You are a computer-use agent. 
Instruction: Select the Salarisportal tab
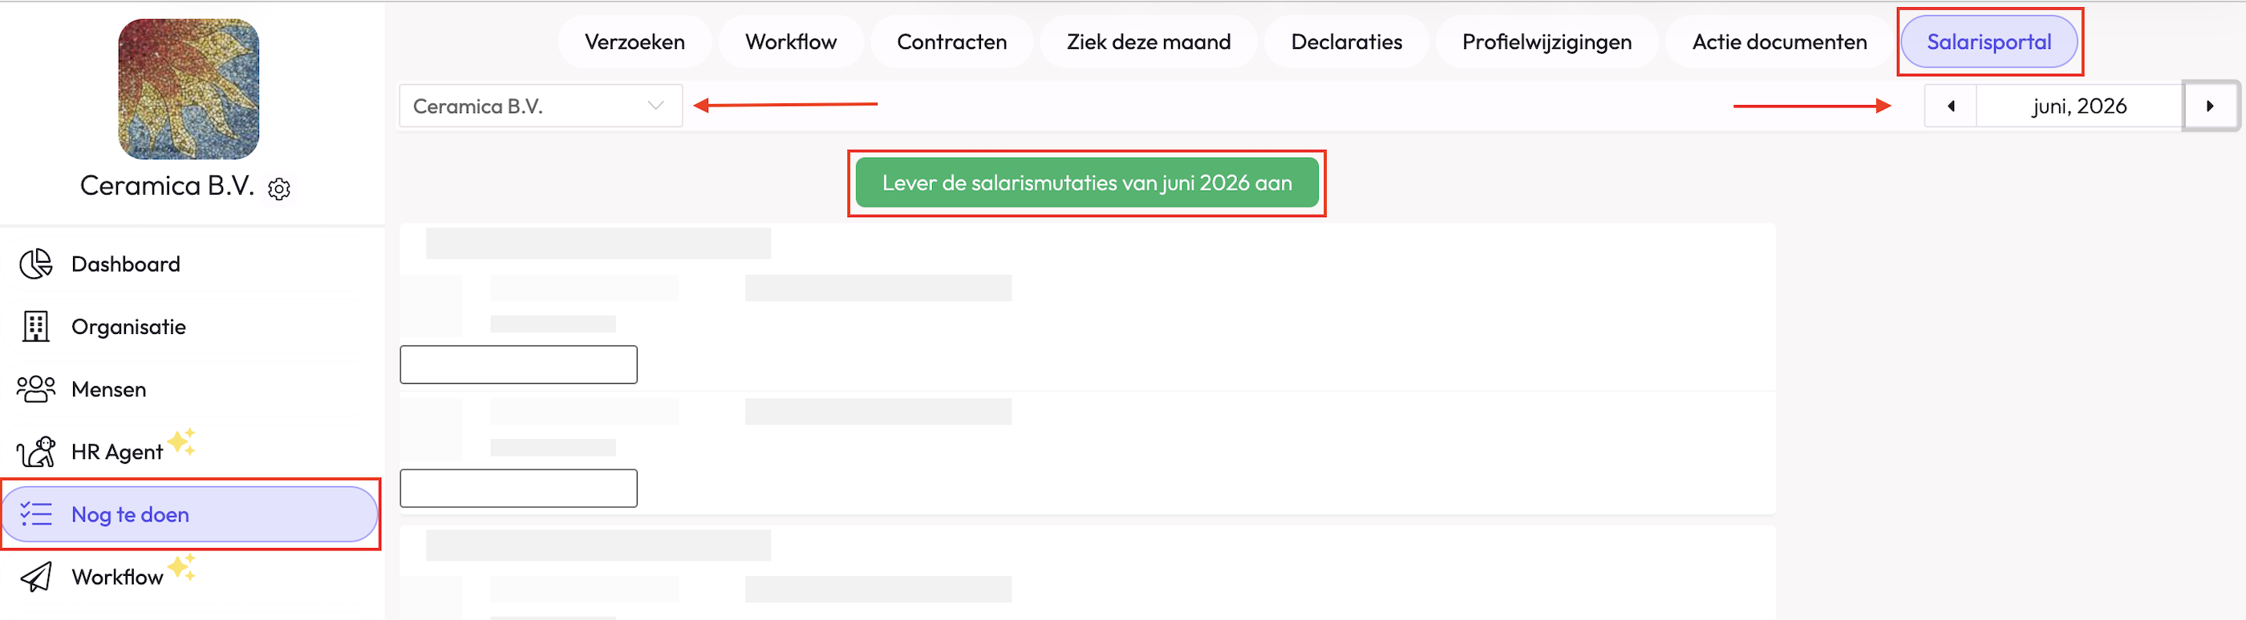pos(1988,42)
